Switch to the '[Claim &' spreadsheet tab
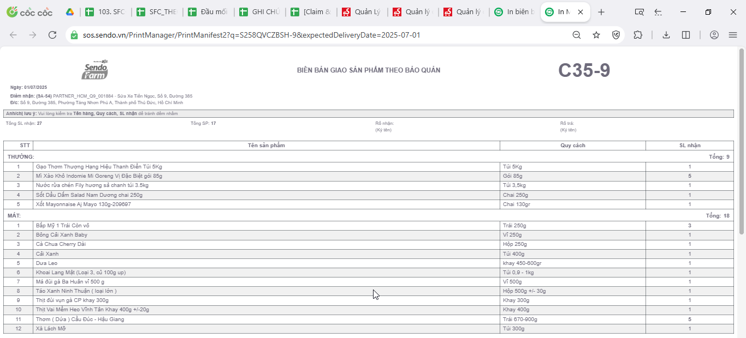Viewport: 746px width, 338px height. coord(311,12)
